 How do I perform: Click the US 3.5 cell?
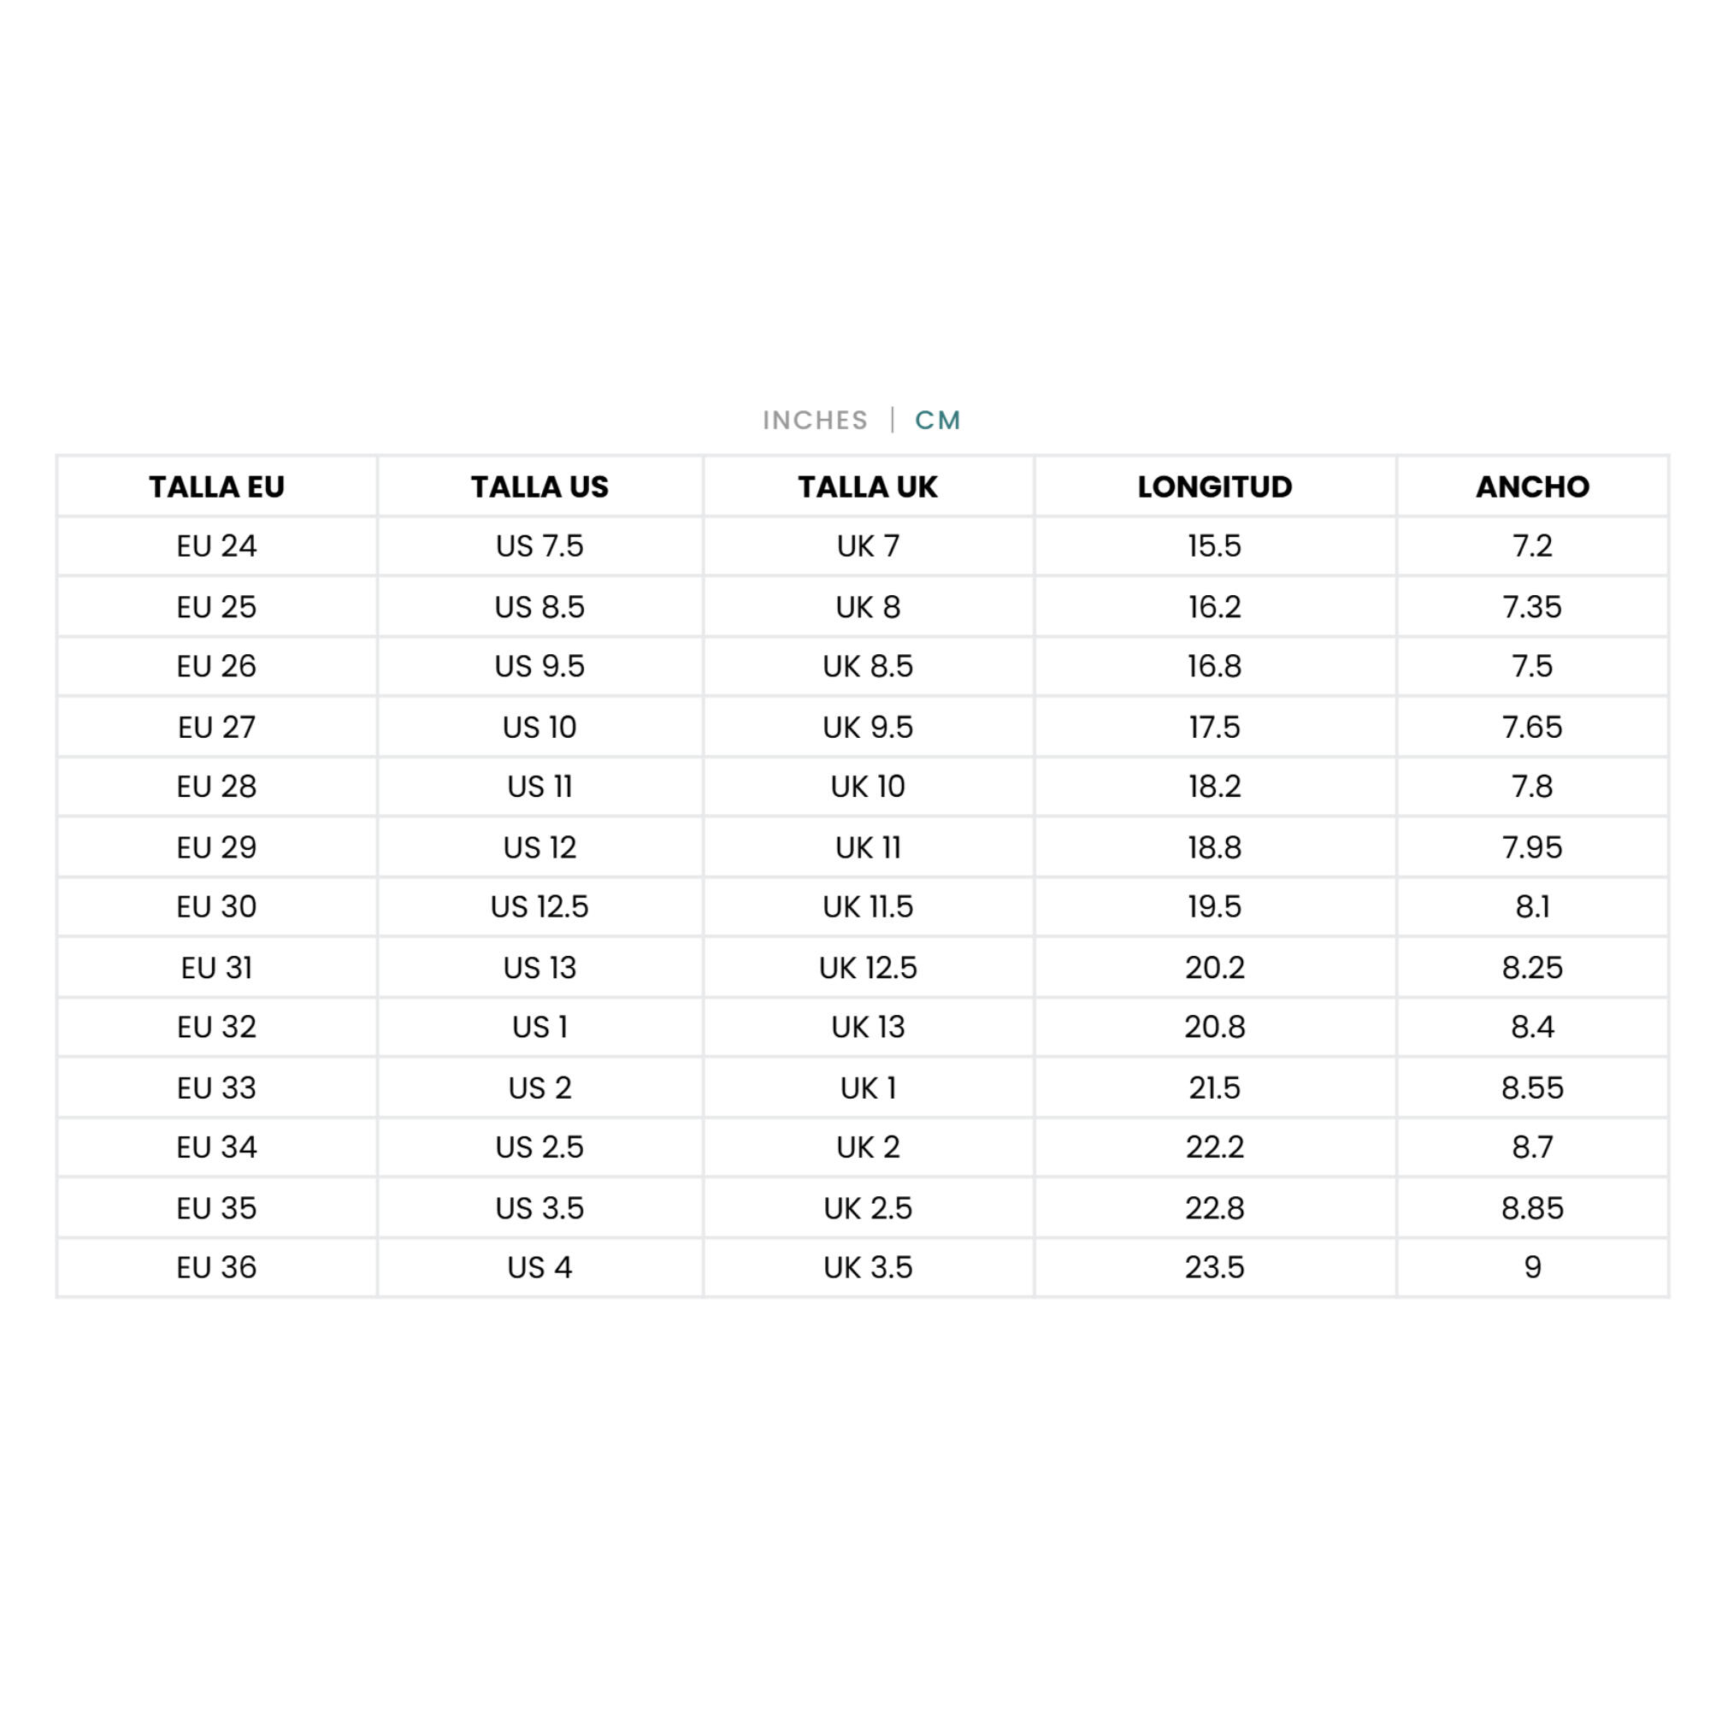(x=540, y=1209)
